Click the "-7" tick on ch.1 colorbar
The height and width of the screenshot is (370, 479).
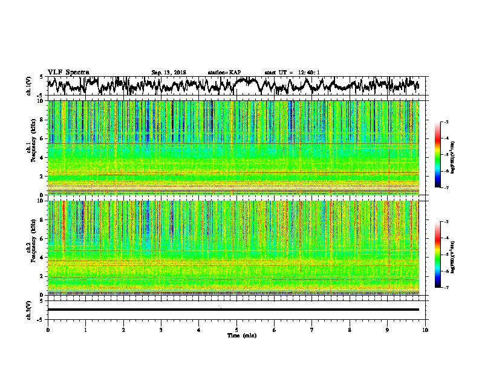446,187
